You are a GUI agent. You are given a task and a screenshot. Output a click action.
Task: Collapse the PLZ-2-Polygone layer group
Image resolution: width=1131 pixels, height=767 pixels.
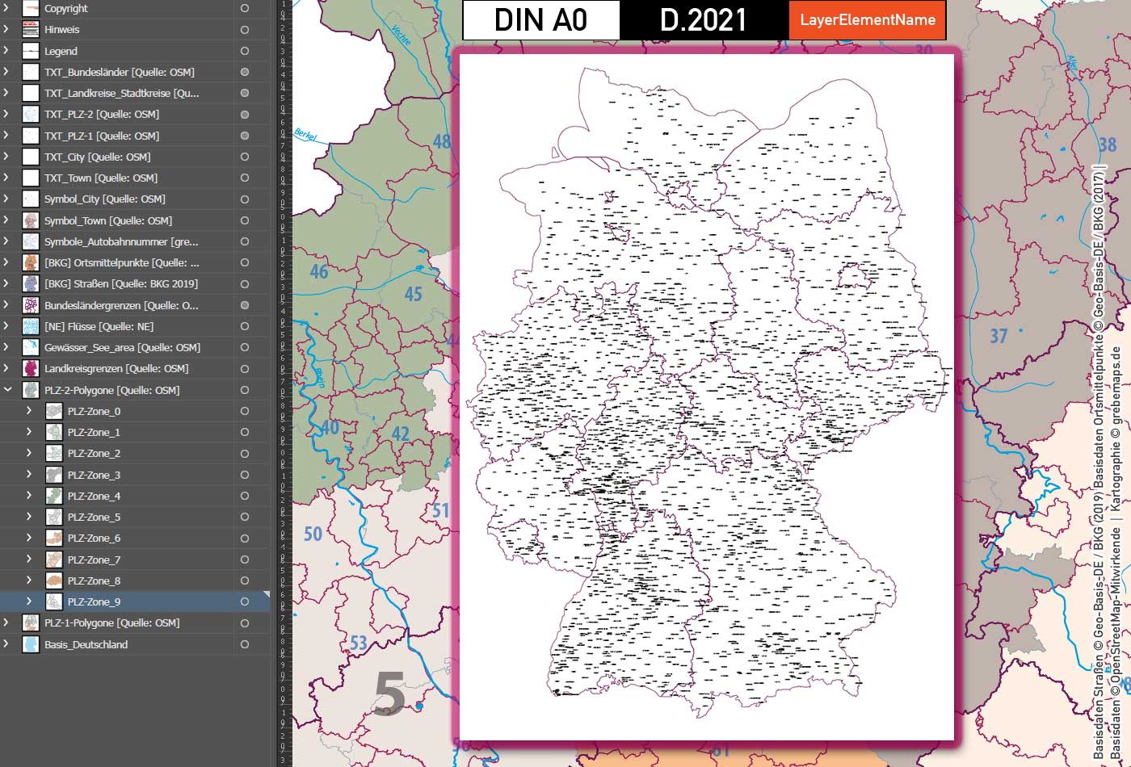coord(8,389)
